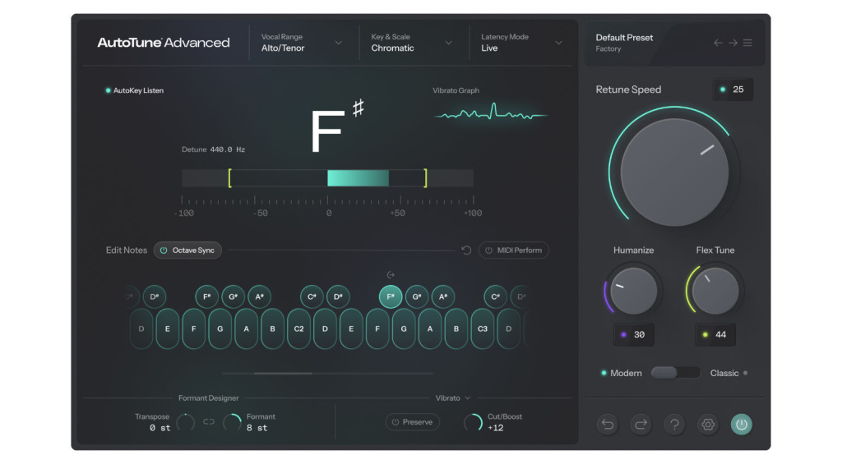Click the Humanize value field 30
Viewport: 842px width, 464px height.
click(634, 335)
